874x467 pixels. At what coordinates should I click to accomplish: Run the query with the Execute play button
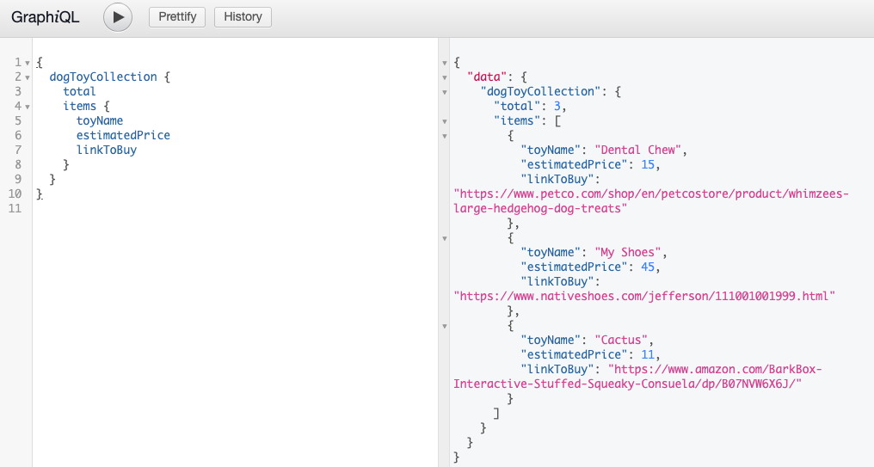pos(118,17)
